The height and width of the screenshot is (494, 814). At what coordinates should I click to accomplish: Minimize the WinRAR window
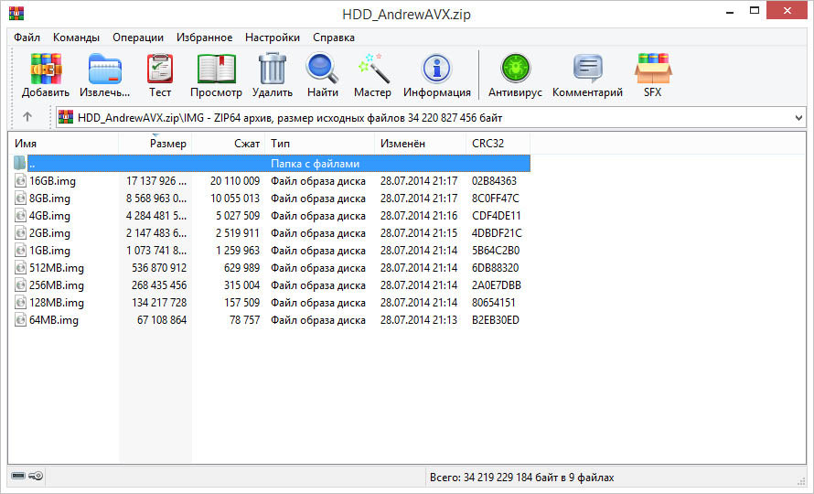730,11
